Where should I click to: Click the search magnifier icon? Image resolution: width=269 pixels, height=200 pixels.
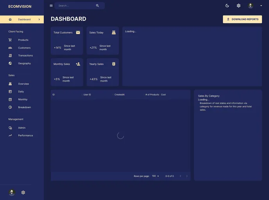[97, 5]
